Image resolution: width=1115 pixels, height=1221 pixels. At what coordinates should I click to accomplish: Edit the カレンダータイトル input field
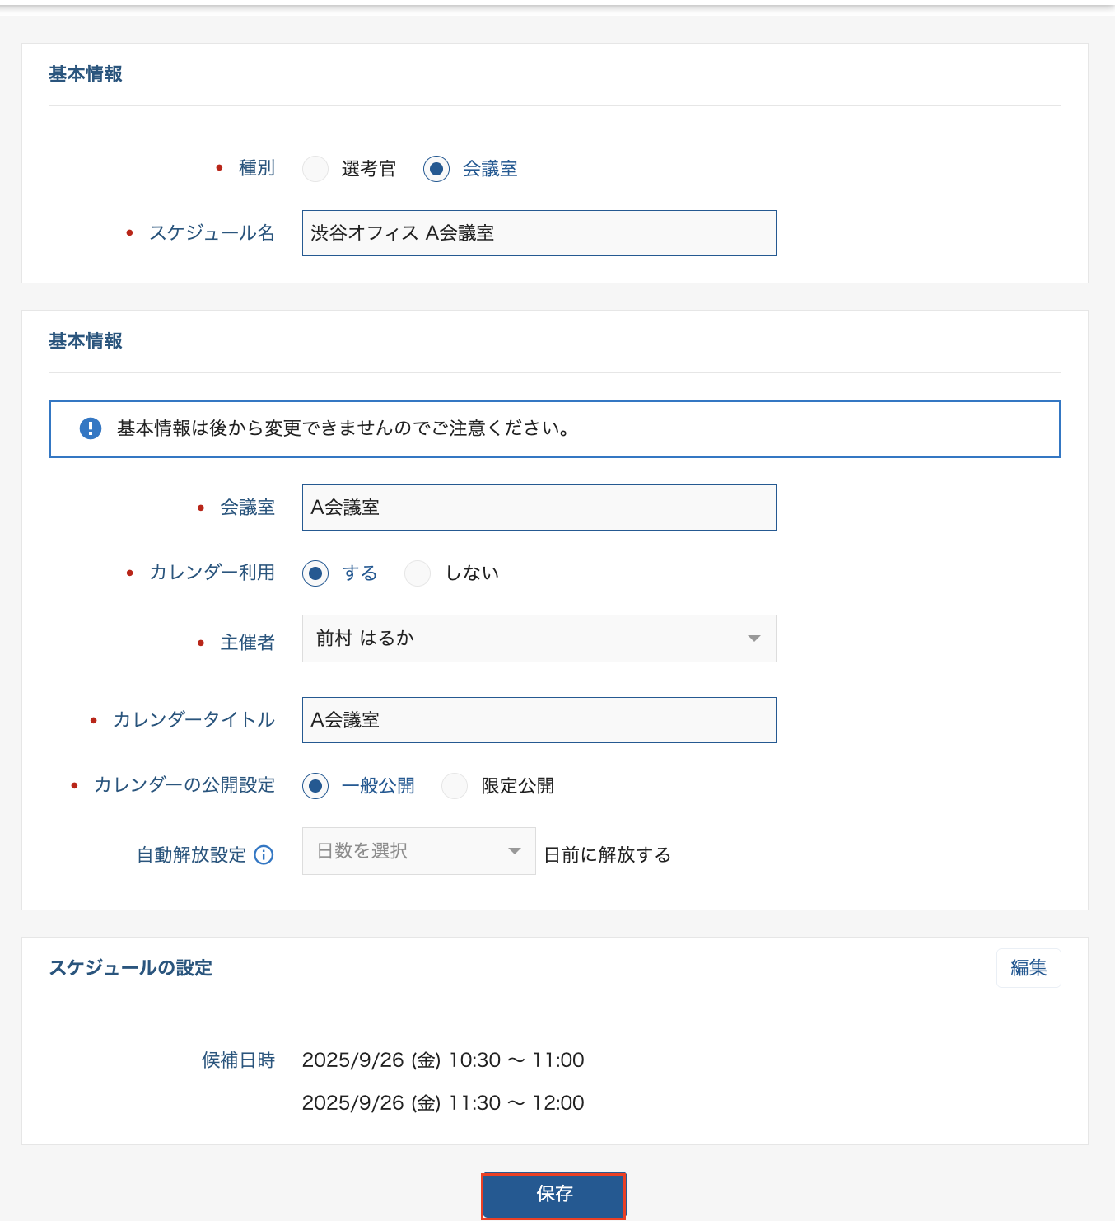[539, 720]
